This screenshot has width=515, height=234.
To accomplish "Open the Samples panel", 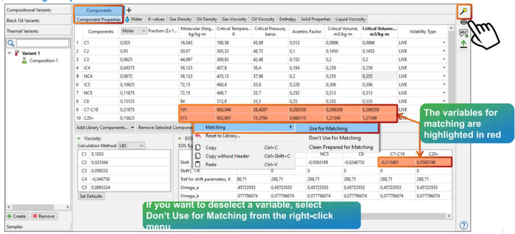I will (39, 226).
